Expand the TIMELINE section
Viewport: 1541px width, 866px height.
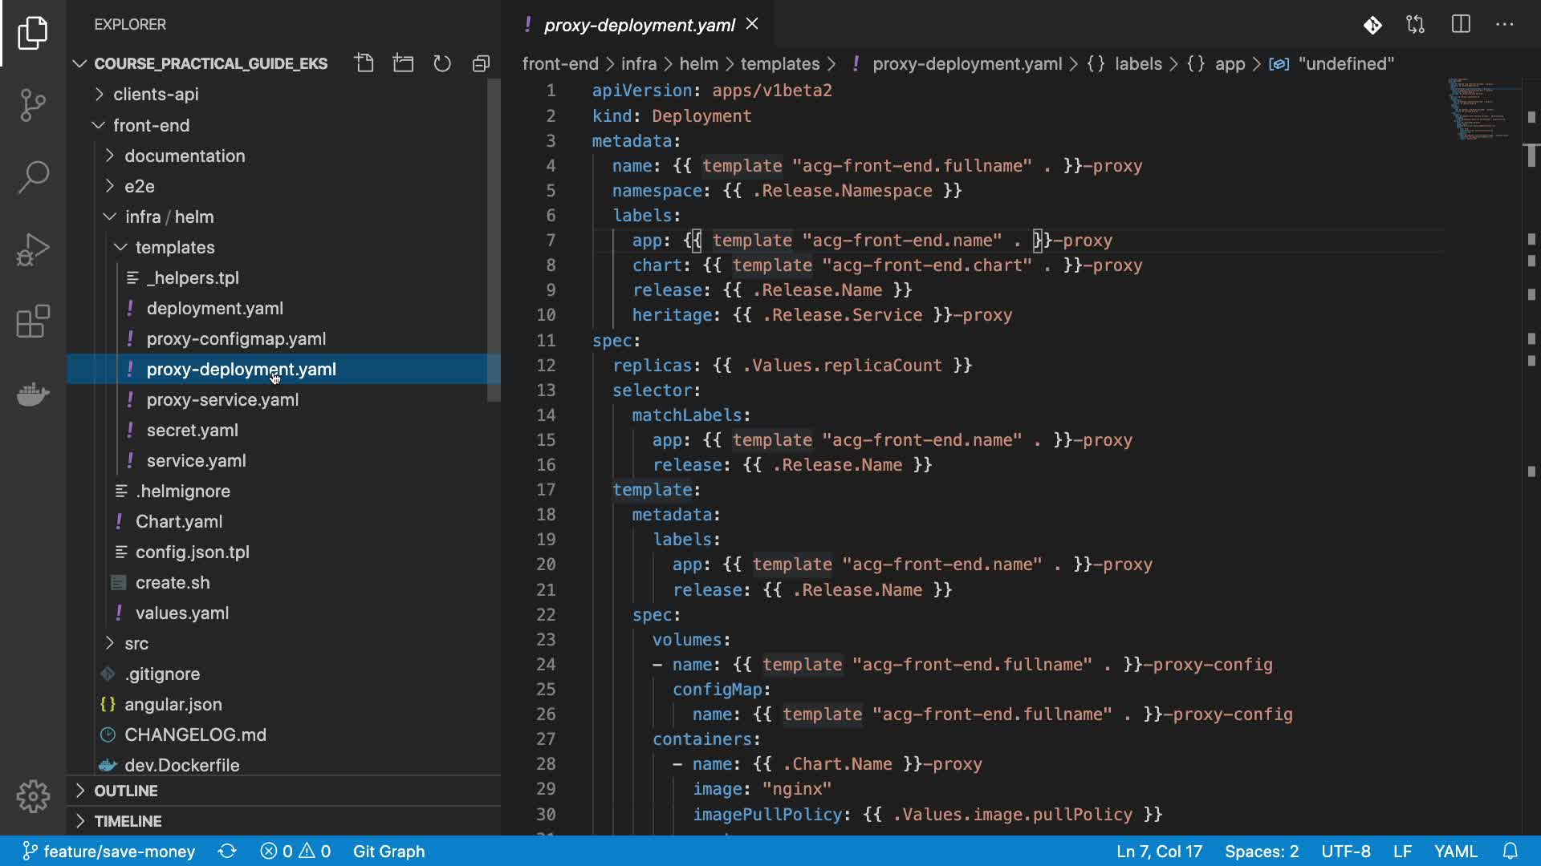coord(128,821)
